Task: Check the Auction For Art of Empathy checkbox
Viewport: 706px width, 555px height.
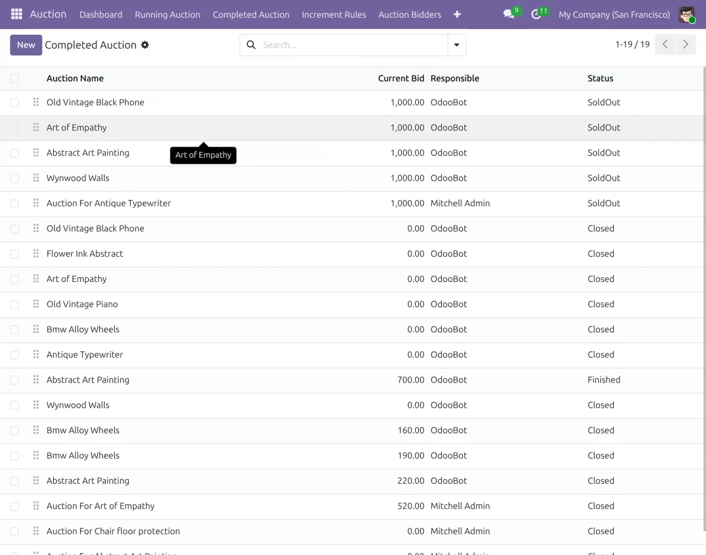Action: (x=15, y=506)
